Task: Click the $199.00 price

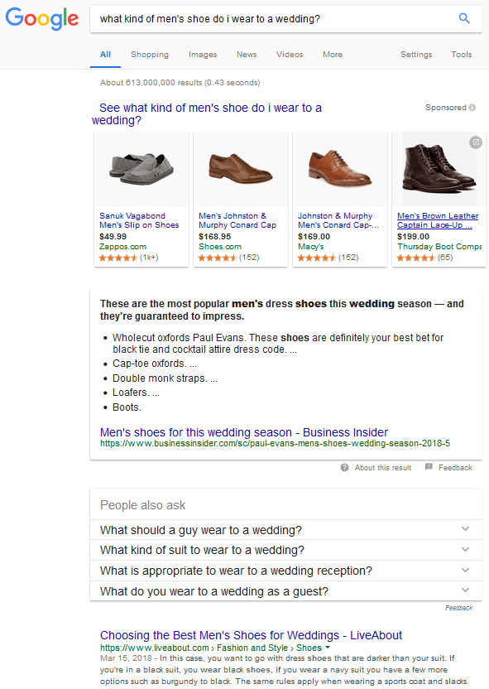Action: [x=413, y=236]
